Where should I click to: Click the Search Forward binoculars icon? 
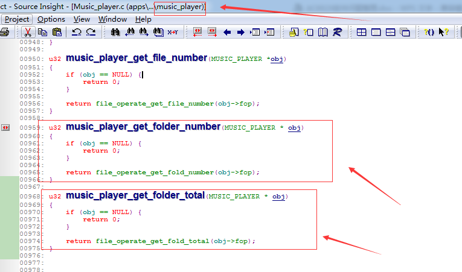pyautogui.click(x=144, y=32)
